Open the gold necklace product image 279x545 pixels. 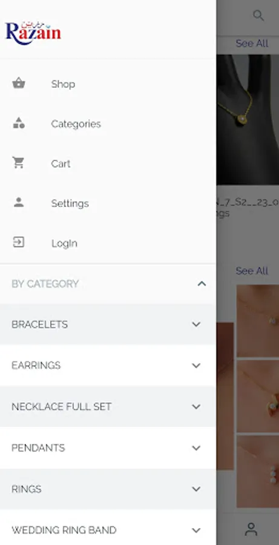click(248, 119)
